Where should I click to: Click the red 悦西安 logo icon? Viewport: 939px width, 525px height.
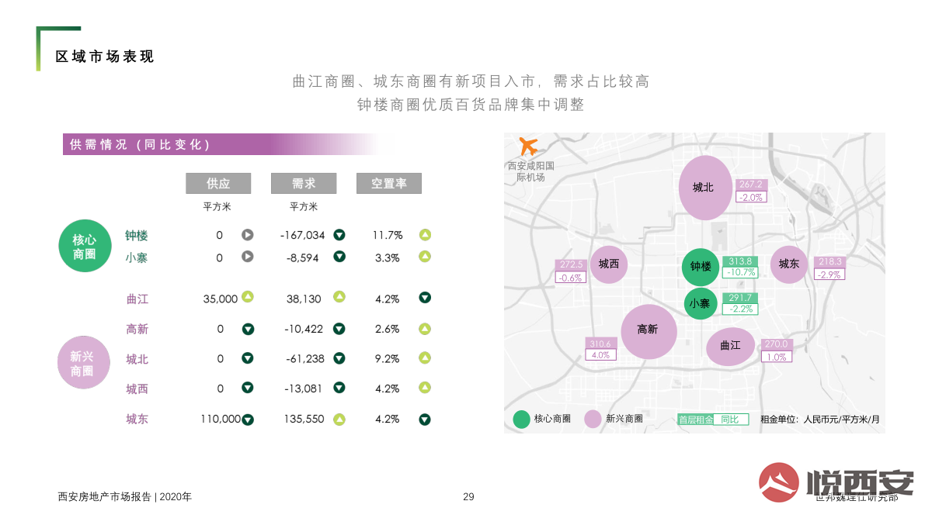click(x=779, y=482)
